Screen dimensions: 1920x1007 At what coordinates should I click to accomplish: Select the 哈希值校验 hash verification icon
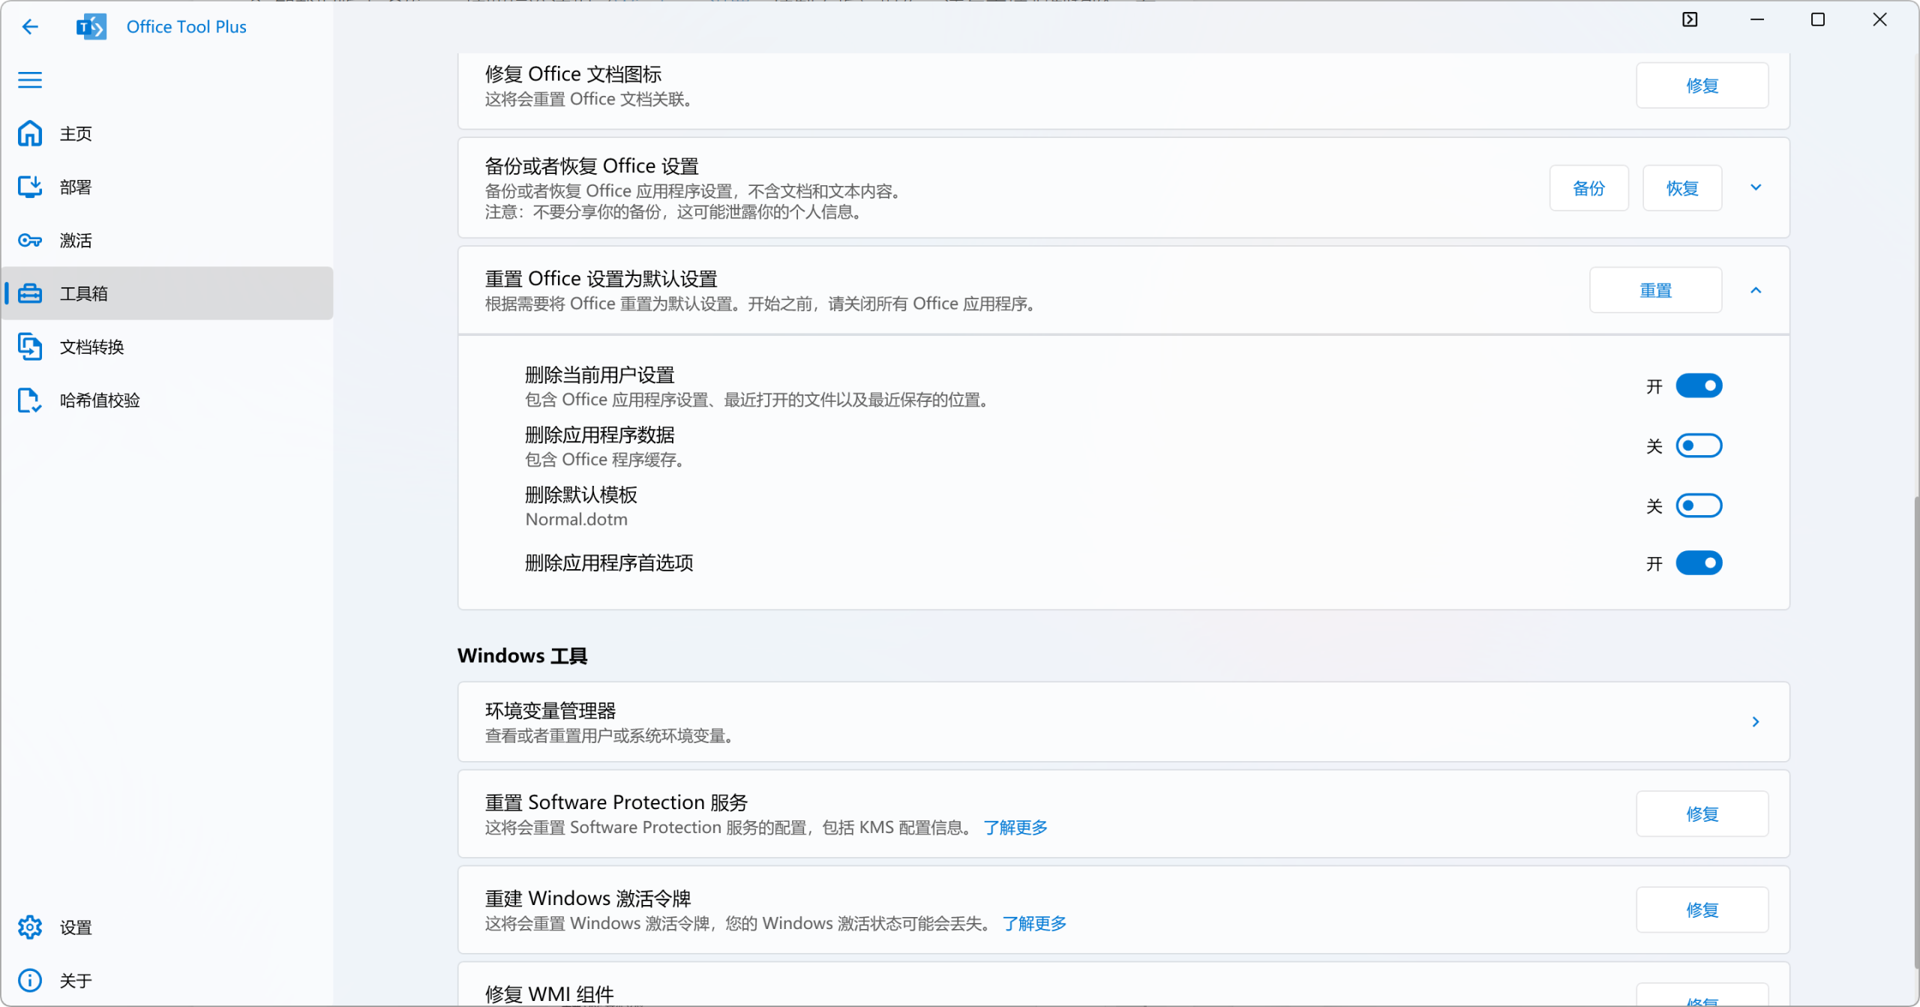29,400
